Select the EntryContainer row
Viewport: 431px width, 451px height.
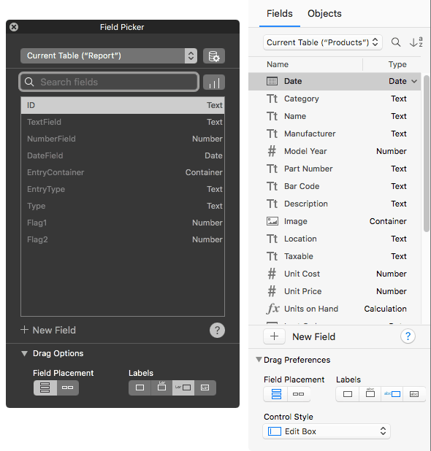[x=123, y=172]
